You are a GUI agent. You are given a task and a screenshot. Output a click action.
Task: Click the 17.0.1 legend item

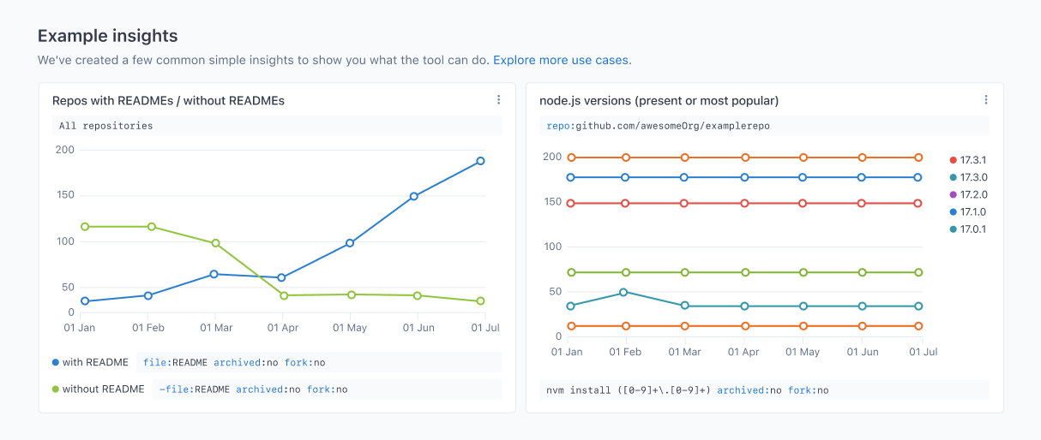[x=972, y=229]
